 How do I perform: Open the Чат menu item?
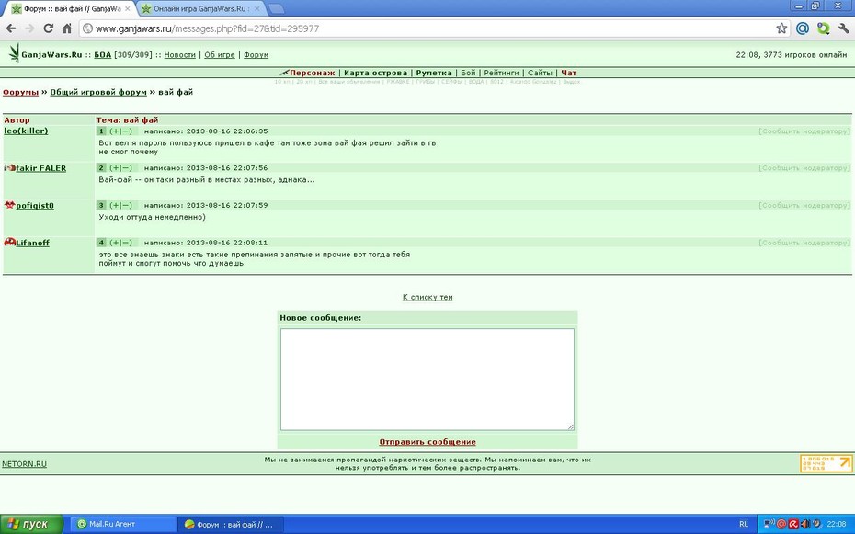point(569,73)
